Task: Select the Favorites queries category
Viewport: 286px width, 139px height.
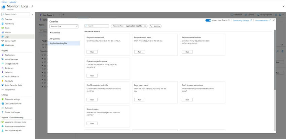Action: click(x=56, y=32)
